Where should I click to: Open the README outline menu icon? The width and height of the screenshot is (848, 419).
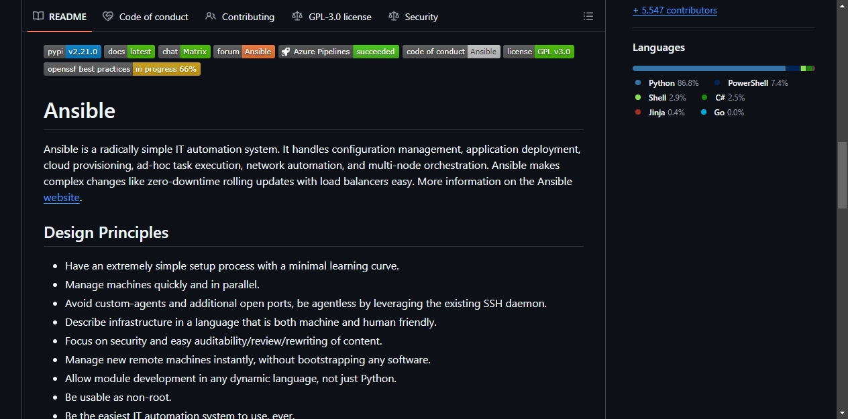pyautogui.click(x=588, y=17)
